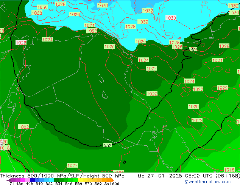
Task: Click the legend value 558
Action: (78, 183)
